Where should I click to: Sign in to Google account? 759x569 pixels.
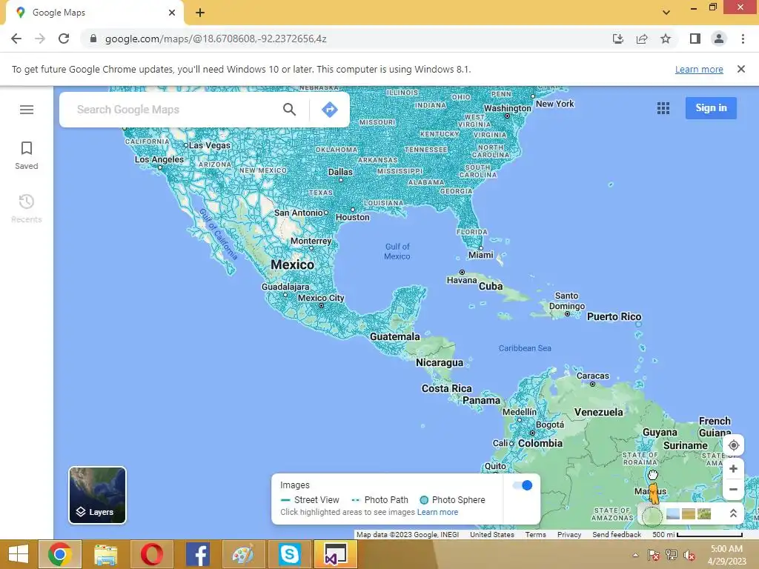[711, 108]
